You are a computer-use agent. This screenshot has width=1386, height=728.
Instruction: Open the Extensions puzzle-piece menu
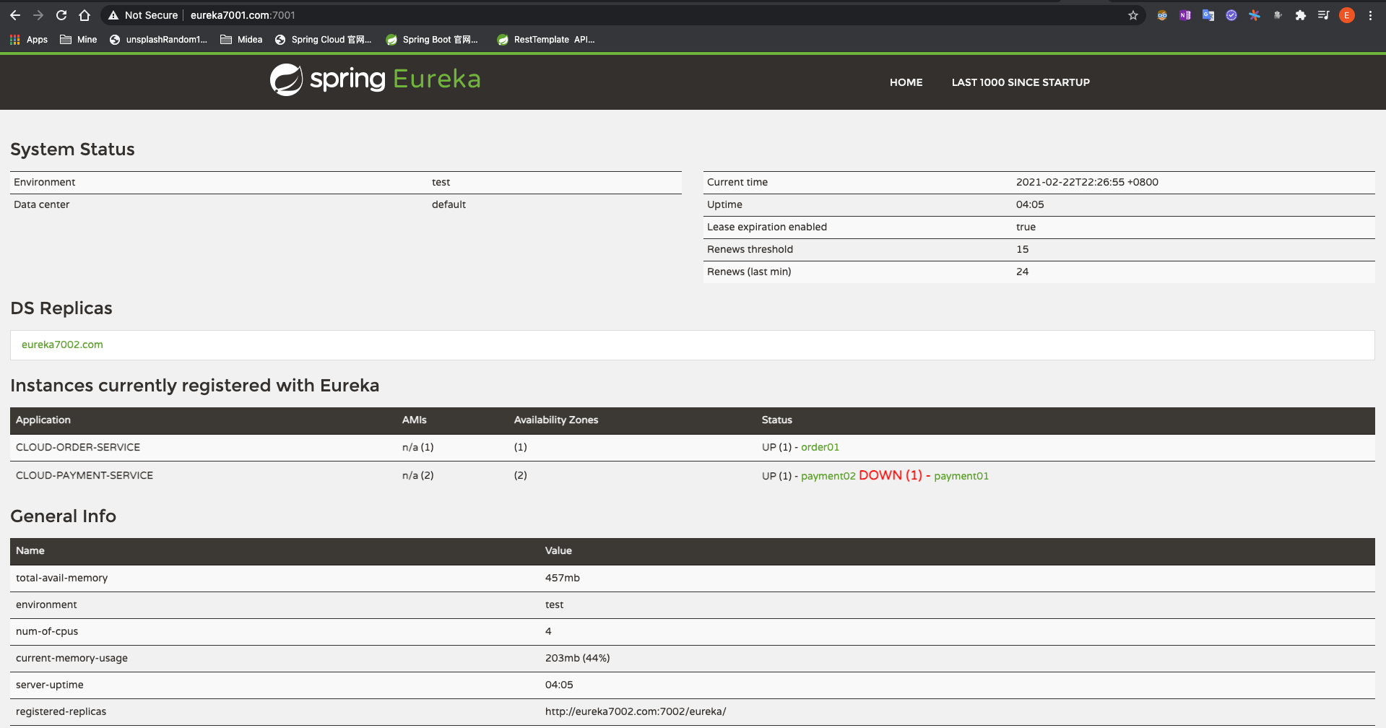(x=1301, y=15)
